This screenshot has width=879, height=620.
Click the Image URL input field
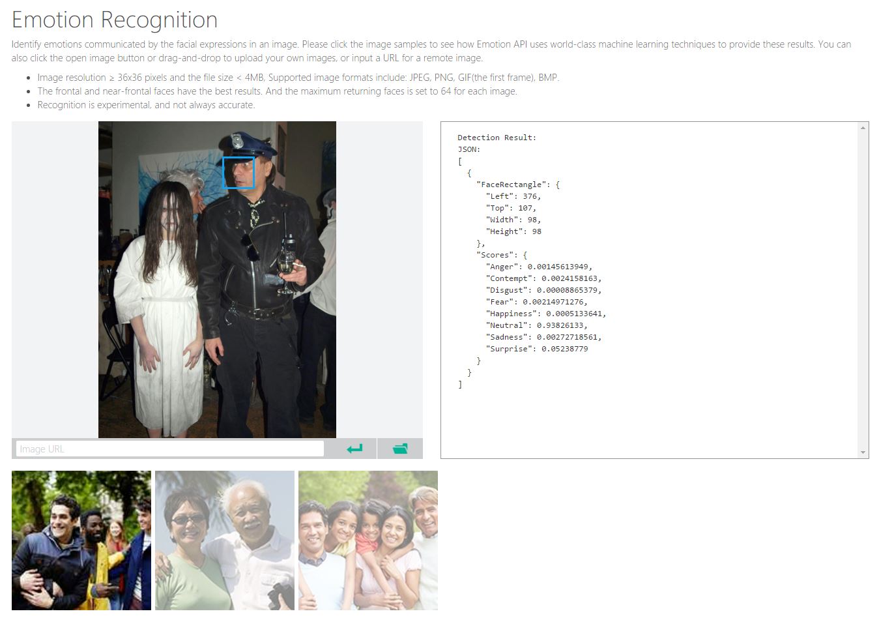169,449
